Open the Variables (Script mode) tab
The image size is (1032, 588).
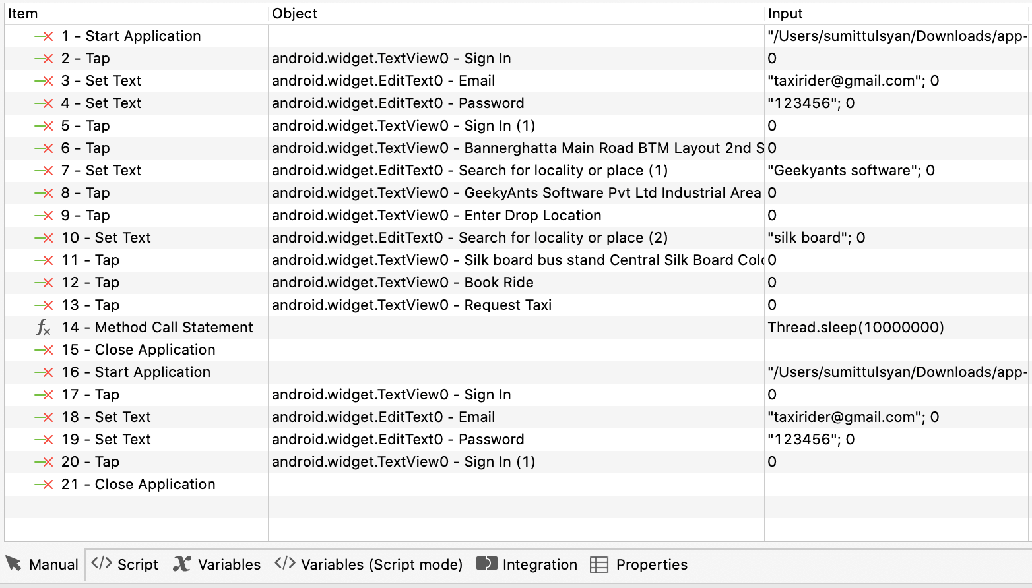(x=369, y=565)
